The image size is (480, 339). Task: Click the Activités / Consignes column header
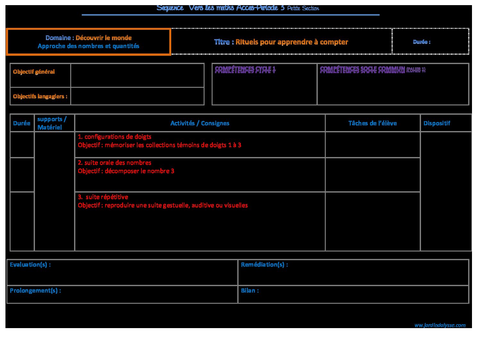coord(200,123)
